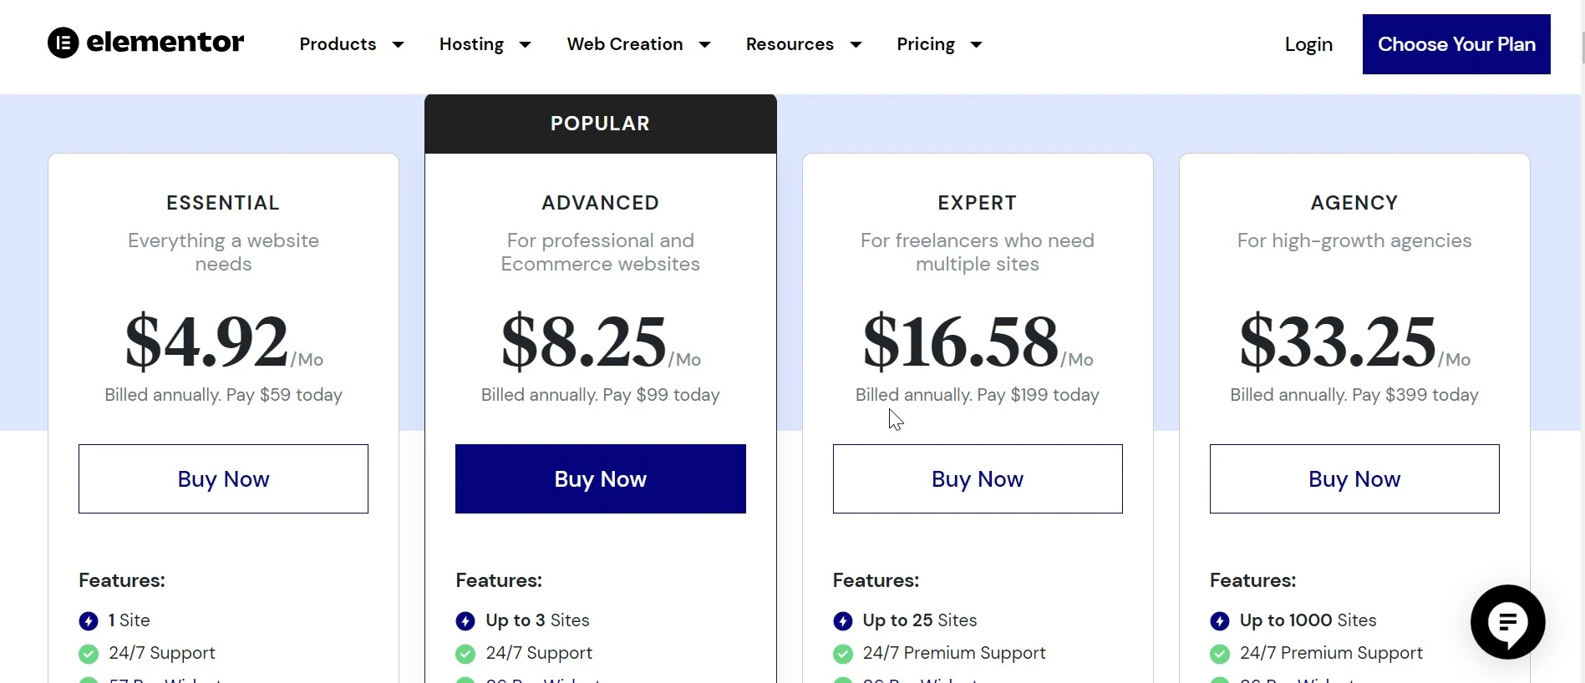1585x683 pixels.
Task: Open the Pricing menu
Action: [x=926, y=44]
